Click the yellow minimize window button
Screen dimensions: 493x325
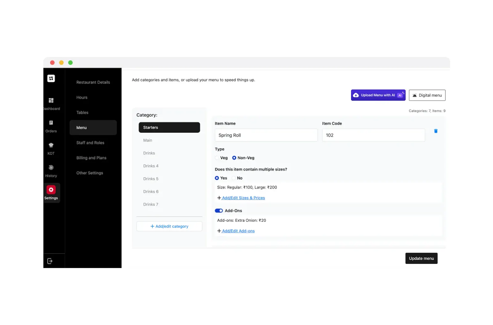point(61,63)
